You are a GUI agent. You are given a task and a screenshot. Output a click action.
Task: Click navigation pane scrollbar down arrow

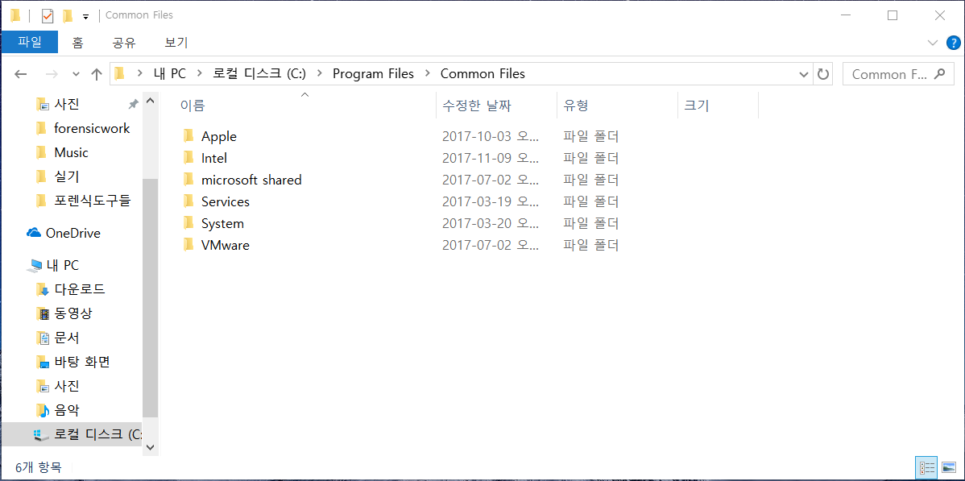click(x=150, y=446)
